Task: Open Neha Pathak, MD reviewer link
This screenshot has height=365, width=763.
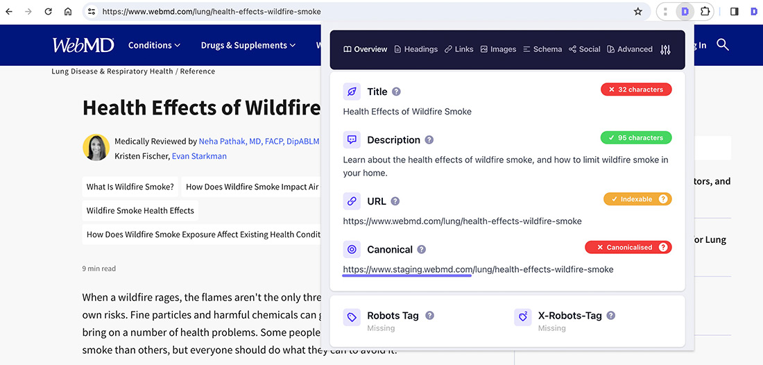Action: click(259, 142)
